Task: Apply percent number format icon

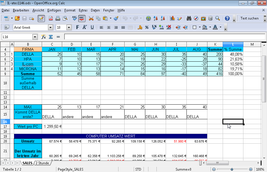Action: (147, 27)
